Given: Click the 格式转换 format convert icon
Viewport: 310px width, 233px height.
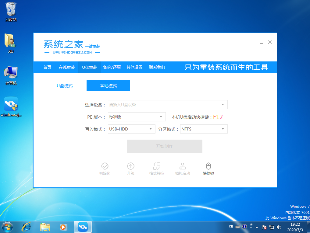Looking at the screenshot, I should pyautogui.click(x=157, y=169).
